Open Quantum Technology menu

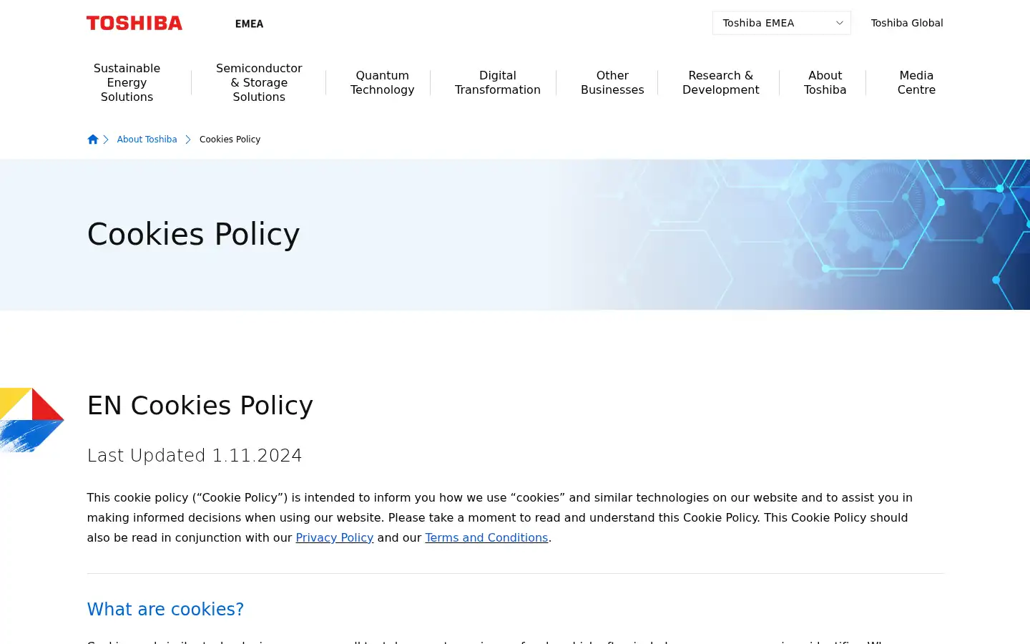[383, 82]
